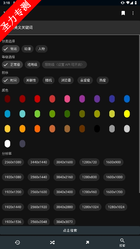Open the bookmark icon in top bar
This screenshot has width=140, height=249.
[123, 13]
